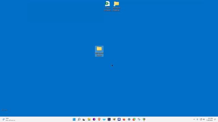The image size is (218, 122).
Task: Open the volume speaker tray icon
Action: click(x=204, y=119)
